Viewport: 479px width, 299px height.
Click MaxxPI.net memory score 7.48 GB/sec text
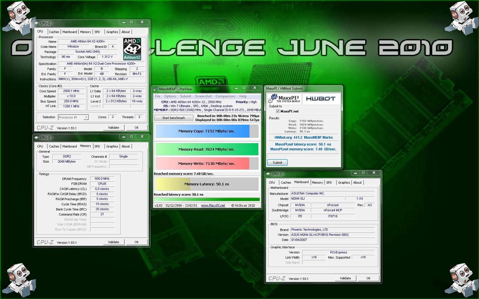click(303, 149)
